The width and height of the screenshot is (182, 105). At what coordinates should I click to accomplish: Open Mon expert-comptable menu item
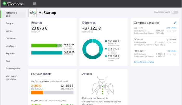point(12,78)
